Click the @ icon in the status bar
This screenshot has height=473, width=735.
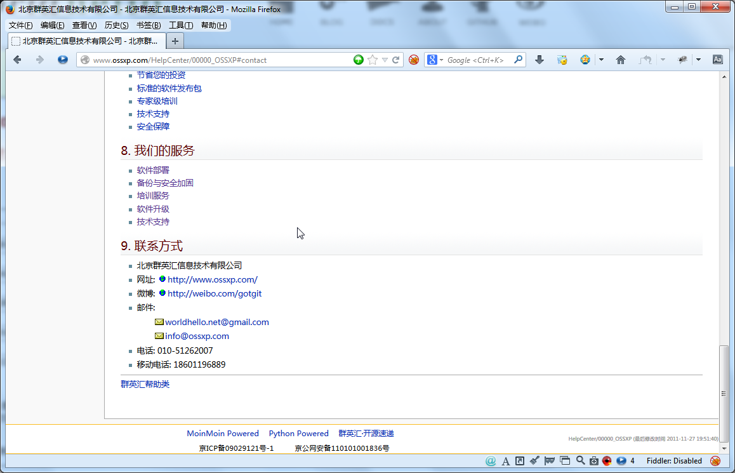coord(490,461)
